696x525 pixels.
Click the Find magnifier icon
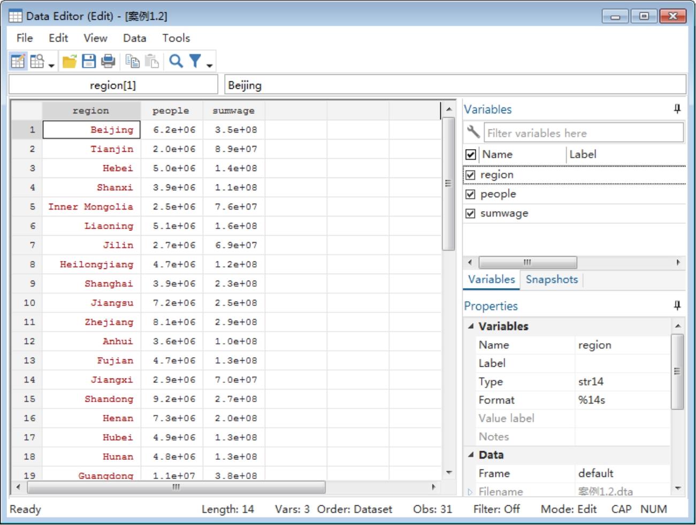coord(175,61)
